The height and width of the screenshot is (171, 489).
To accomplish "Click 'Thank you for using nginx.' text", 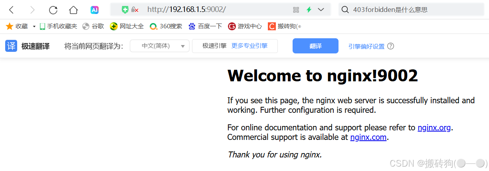I will (x=275, y=154).
